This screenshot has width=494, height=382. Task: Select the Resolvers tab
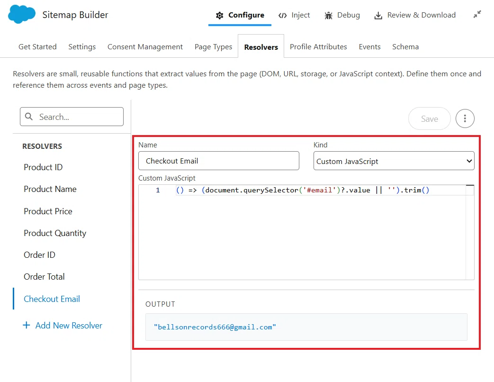click(261, 46)
